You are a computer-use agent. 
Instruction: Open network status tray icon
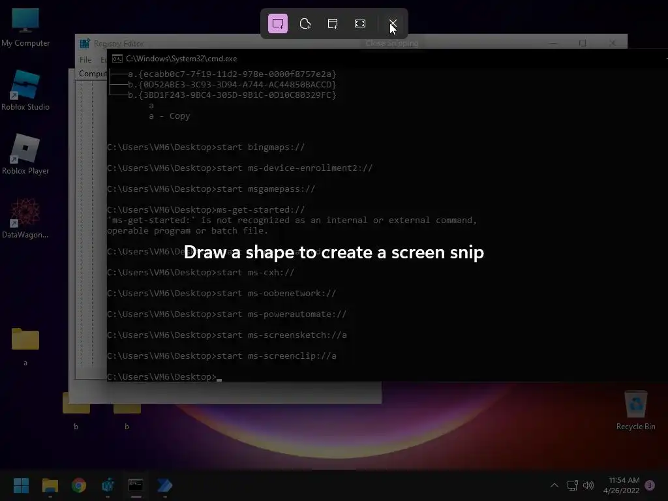[572, 485]
